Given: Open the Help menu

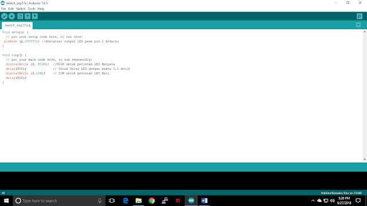Looking at the screenshot, I should (41, 9).
